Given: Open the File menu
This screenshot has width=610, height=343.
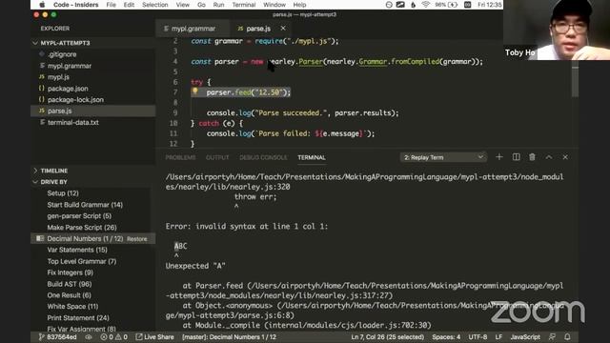Looking at the screenshot, I should (111, 5).
